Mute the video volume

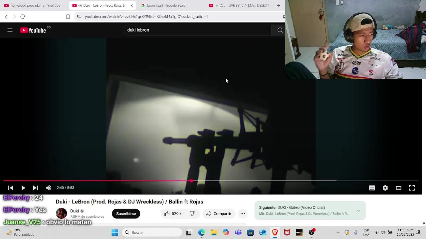49,188
